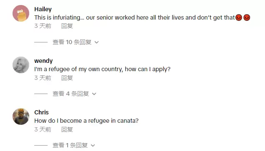265x151 pixels.
Task: Expand 查看 10 条回复 under Hailey
Action: pos(76,42)
